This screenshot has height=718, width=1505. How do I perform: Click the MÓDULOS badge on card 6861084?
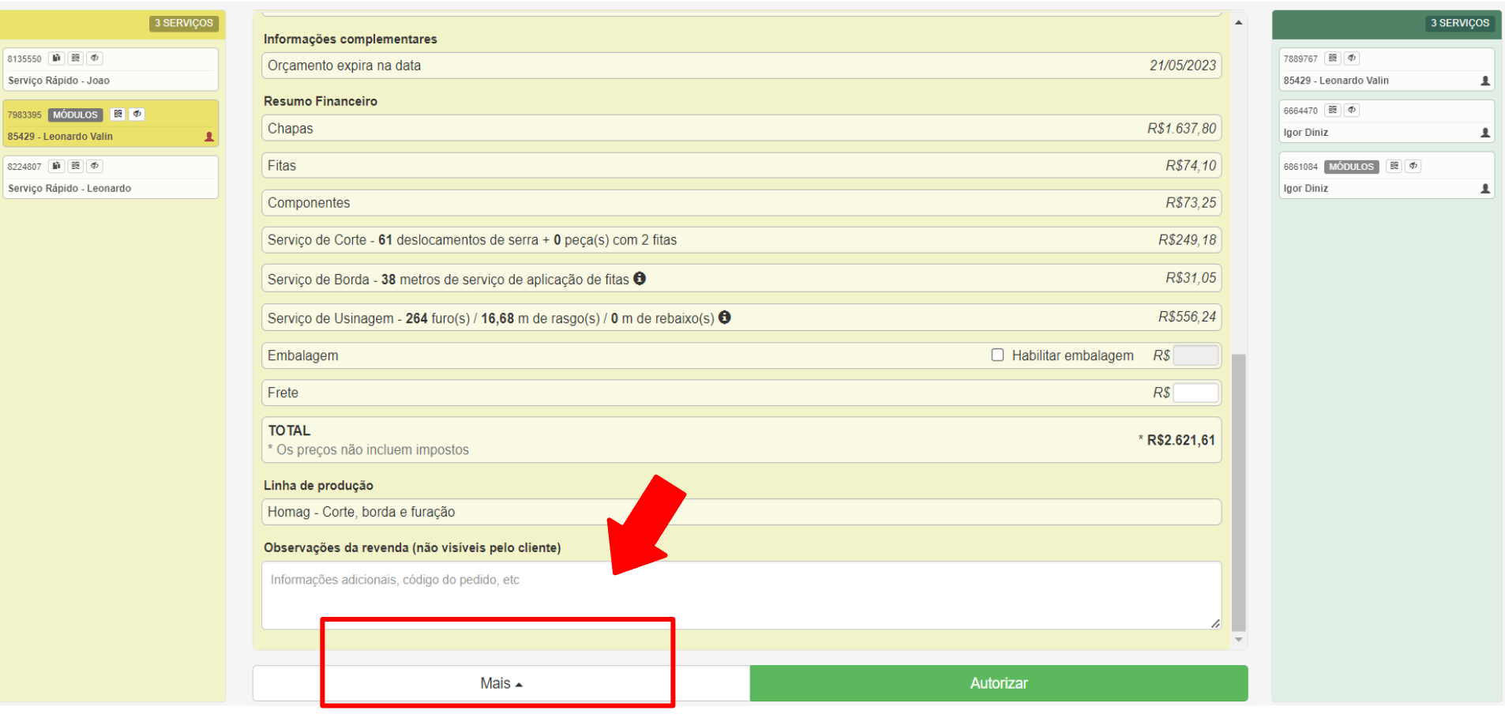(x=1352, y=167)
